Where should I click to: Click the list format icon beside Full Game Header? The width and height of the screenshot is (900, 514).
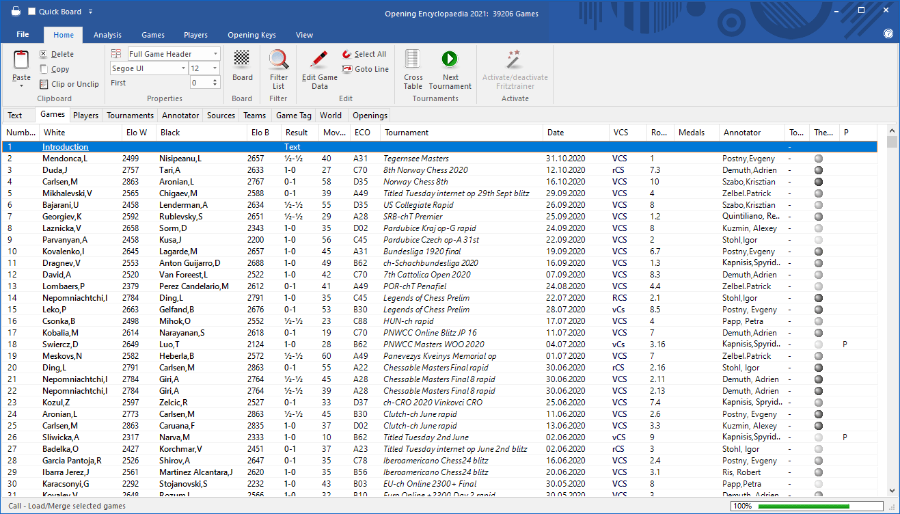tap(116, 54)
